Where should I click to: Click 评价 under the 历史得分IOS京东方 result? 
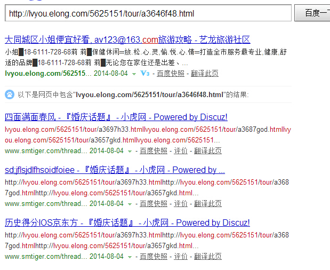coord(181,257)
